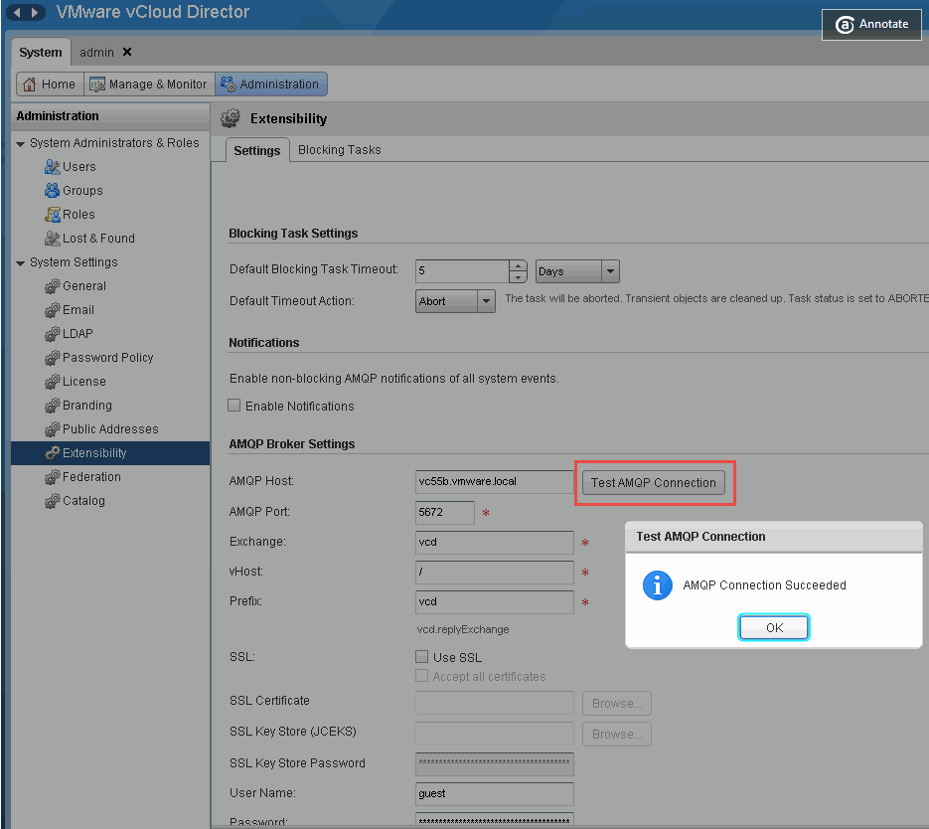The height and width of the screenshot is (829, 929).
Task: Click the Groups icon in sidebar
Action: (x=53, y=191)
